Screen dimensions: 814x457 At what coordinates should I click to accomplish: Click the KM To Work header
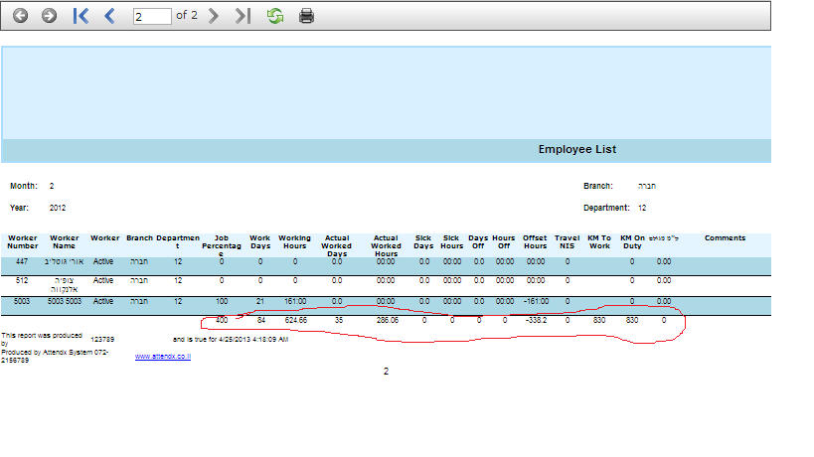599,242
